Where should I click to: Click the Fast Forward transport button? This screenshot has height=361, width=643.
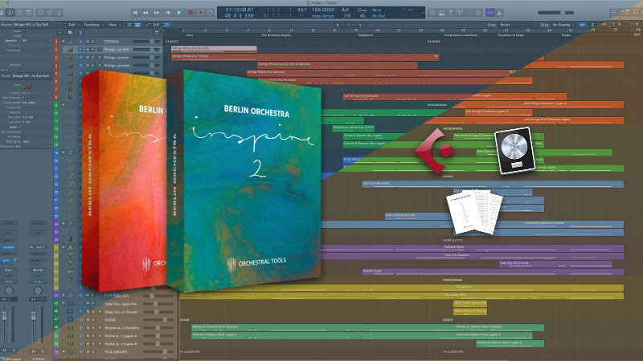pos(156,13)
